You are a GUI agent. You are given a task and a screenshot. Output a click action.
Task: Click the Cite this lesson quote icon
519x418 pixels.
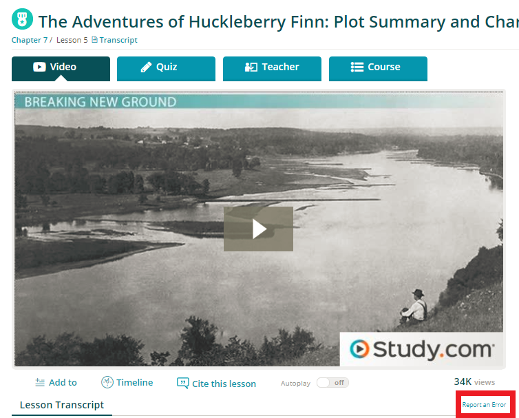182,383
